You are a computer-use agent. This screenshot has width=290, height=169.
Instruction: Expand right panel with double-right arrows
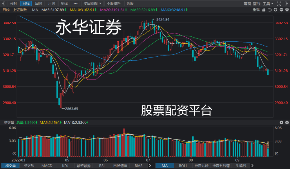[286, 4]
